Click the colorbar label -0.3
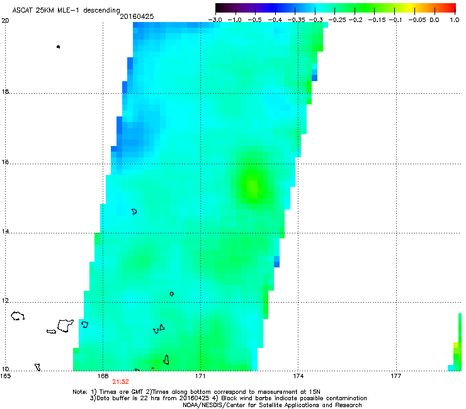466x409 pixels. [315, 20]
